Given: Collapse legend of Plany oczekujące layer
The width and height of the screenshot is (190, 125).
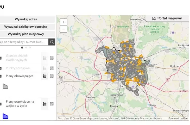Looking at the screenshot, I should pyautogui.click(x=45, y=104).
